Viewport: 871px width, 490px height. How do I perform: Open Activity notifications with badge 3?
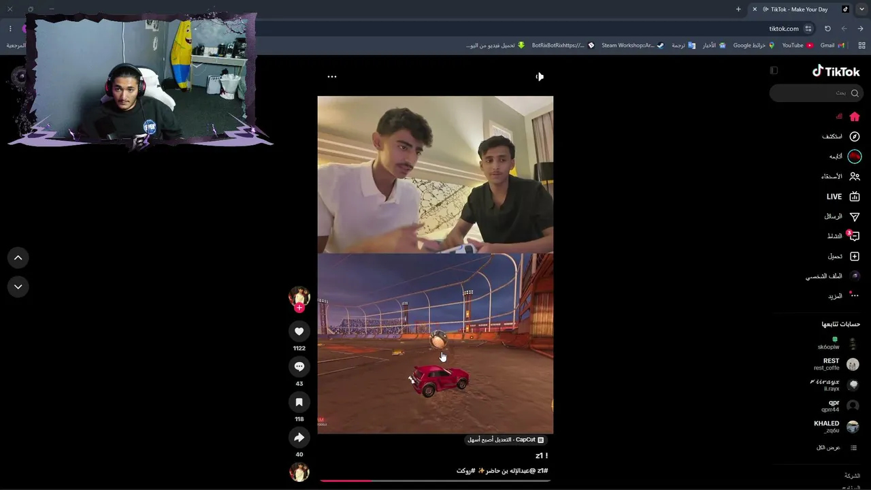[854, 236]
